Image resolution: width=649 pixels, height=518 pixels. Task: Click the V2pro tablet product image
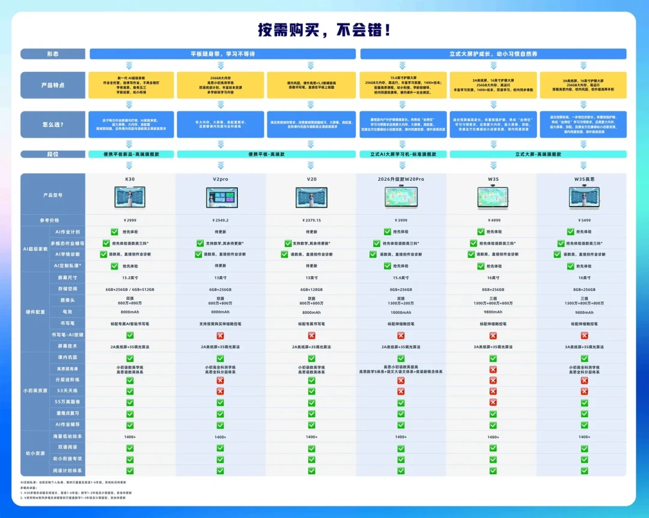222,197
